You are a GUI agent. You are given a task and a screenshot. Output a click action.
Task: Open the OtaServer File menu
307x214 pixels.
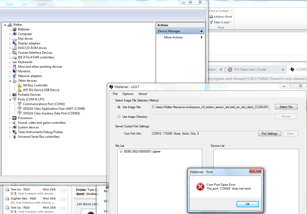pos(115,94)
